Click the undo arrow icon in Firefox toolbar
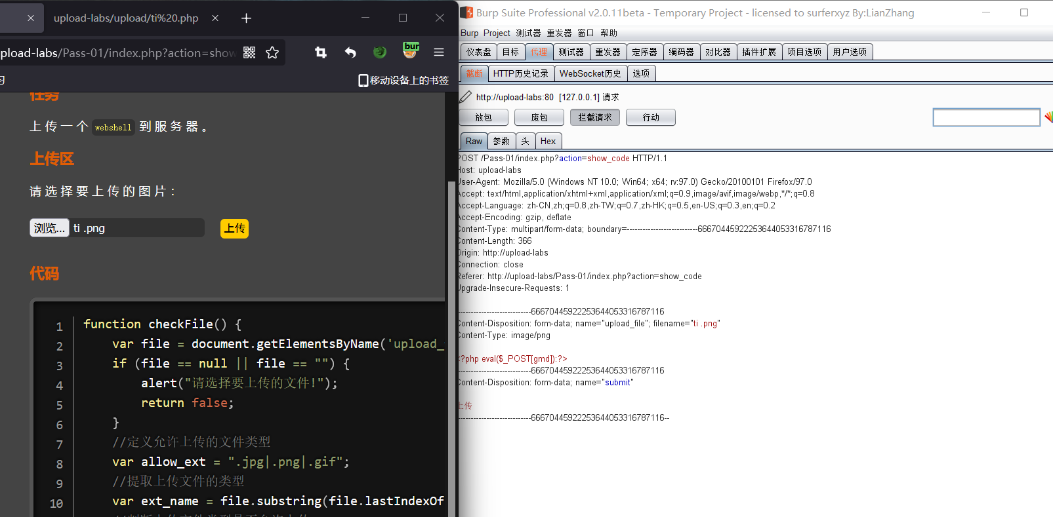This screenshot has height=517, width=1053. click(350, 52)
